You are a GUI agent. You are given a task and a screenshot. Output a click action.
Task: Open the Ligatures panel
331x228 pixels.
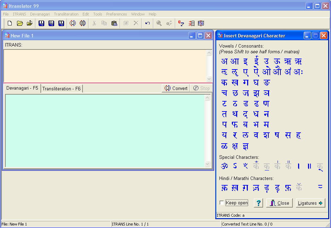pos(310,203)
